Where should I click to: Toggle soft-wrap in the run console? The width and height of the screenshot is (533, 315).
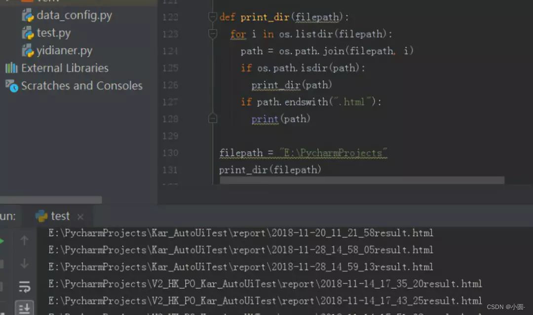tap(25, 287)
